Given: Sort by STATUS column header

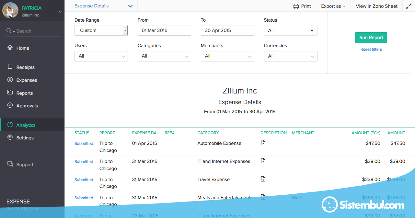Looking at the screenshot, I should coord(82,133).
